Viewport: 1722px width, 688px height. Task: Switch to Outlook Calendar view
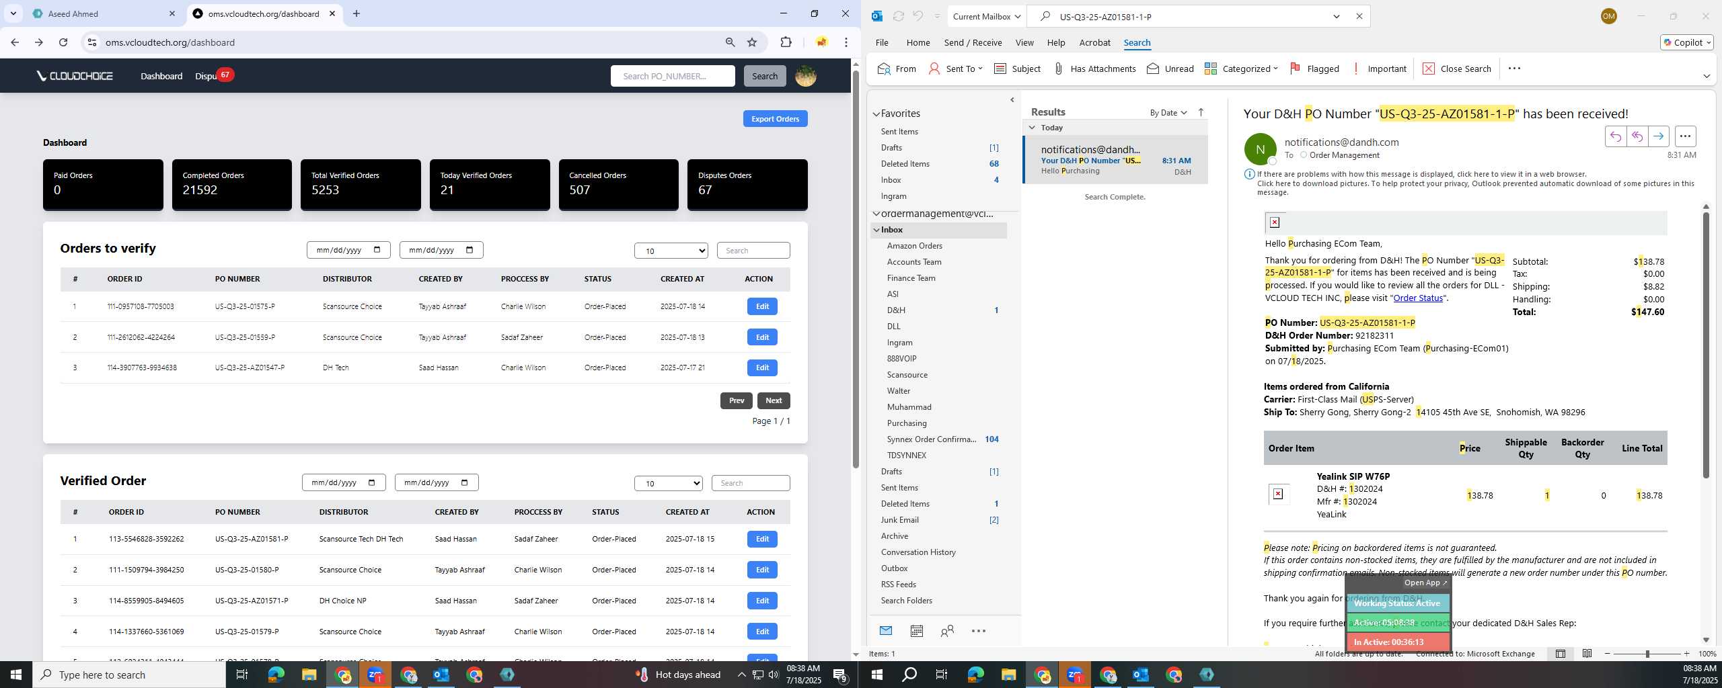(x=916, y=631)
